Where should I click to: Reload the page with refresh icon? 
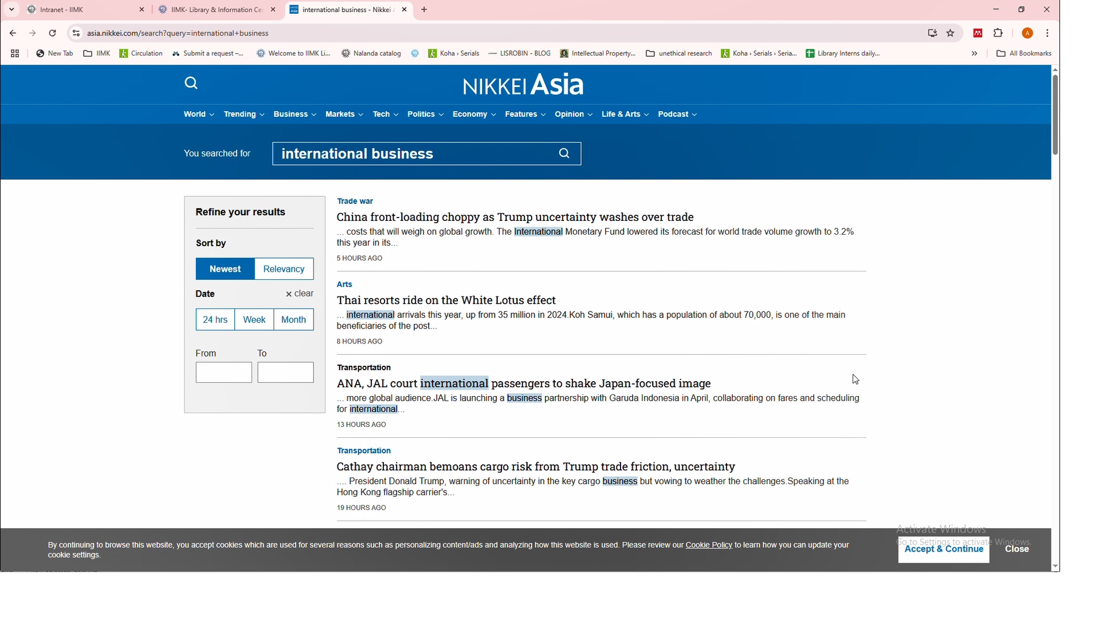53,33
